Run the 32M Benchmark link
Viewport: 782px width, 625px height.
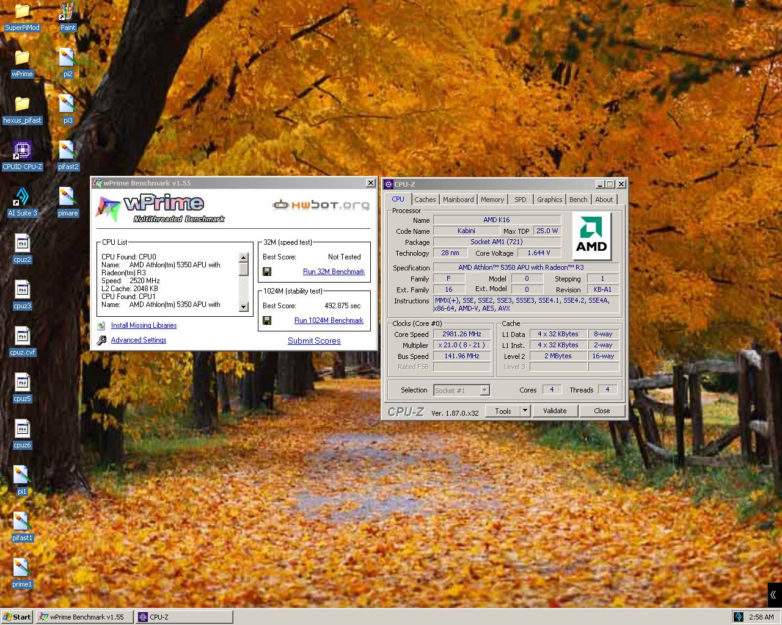tap(334, 272)
